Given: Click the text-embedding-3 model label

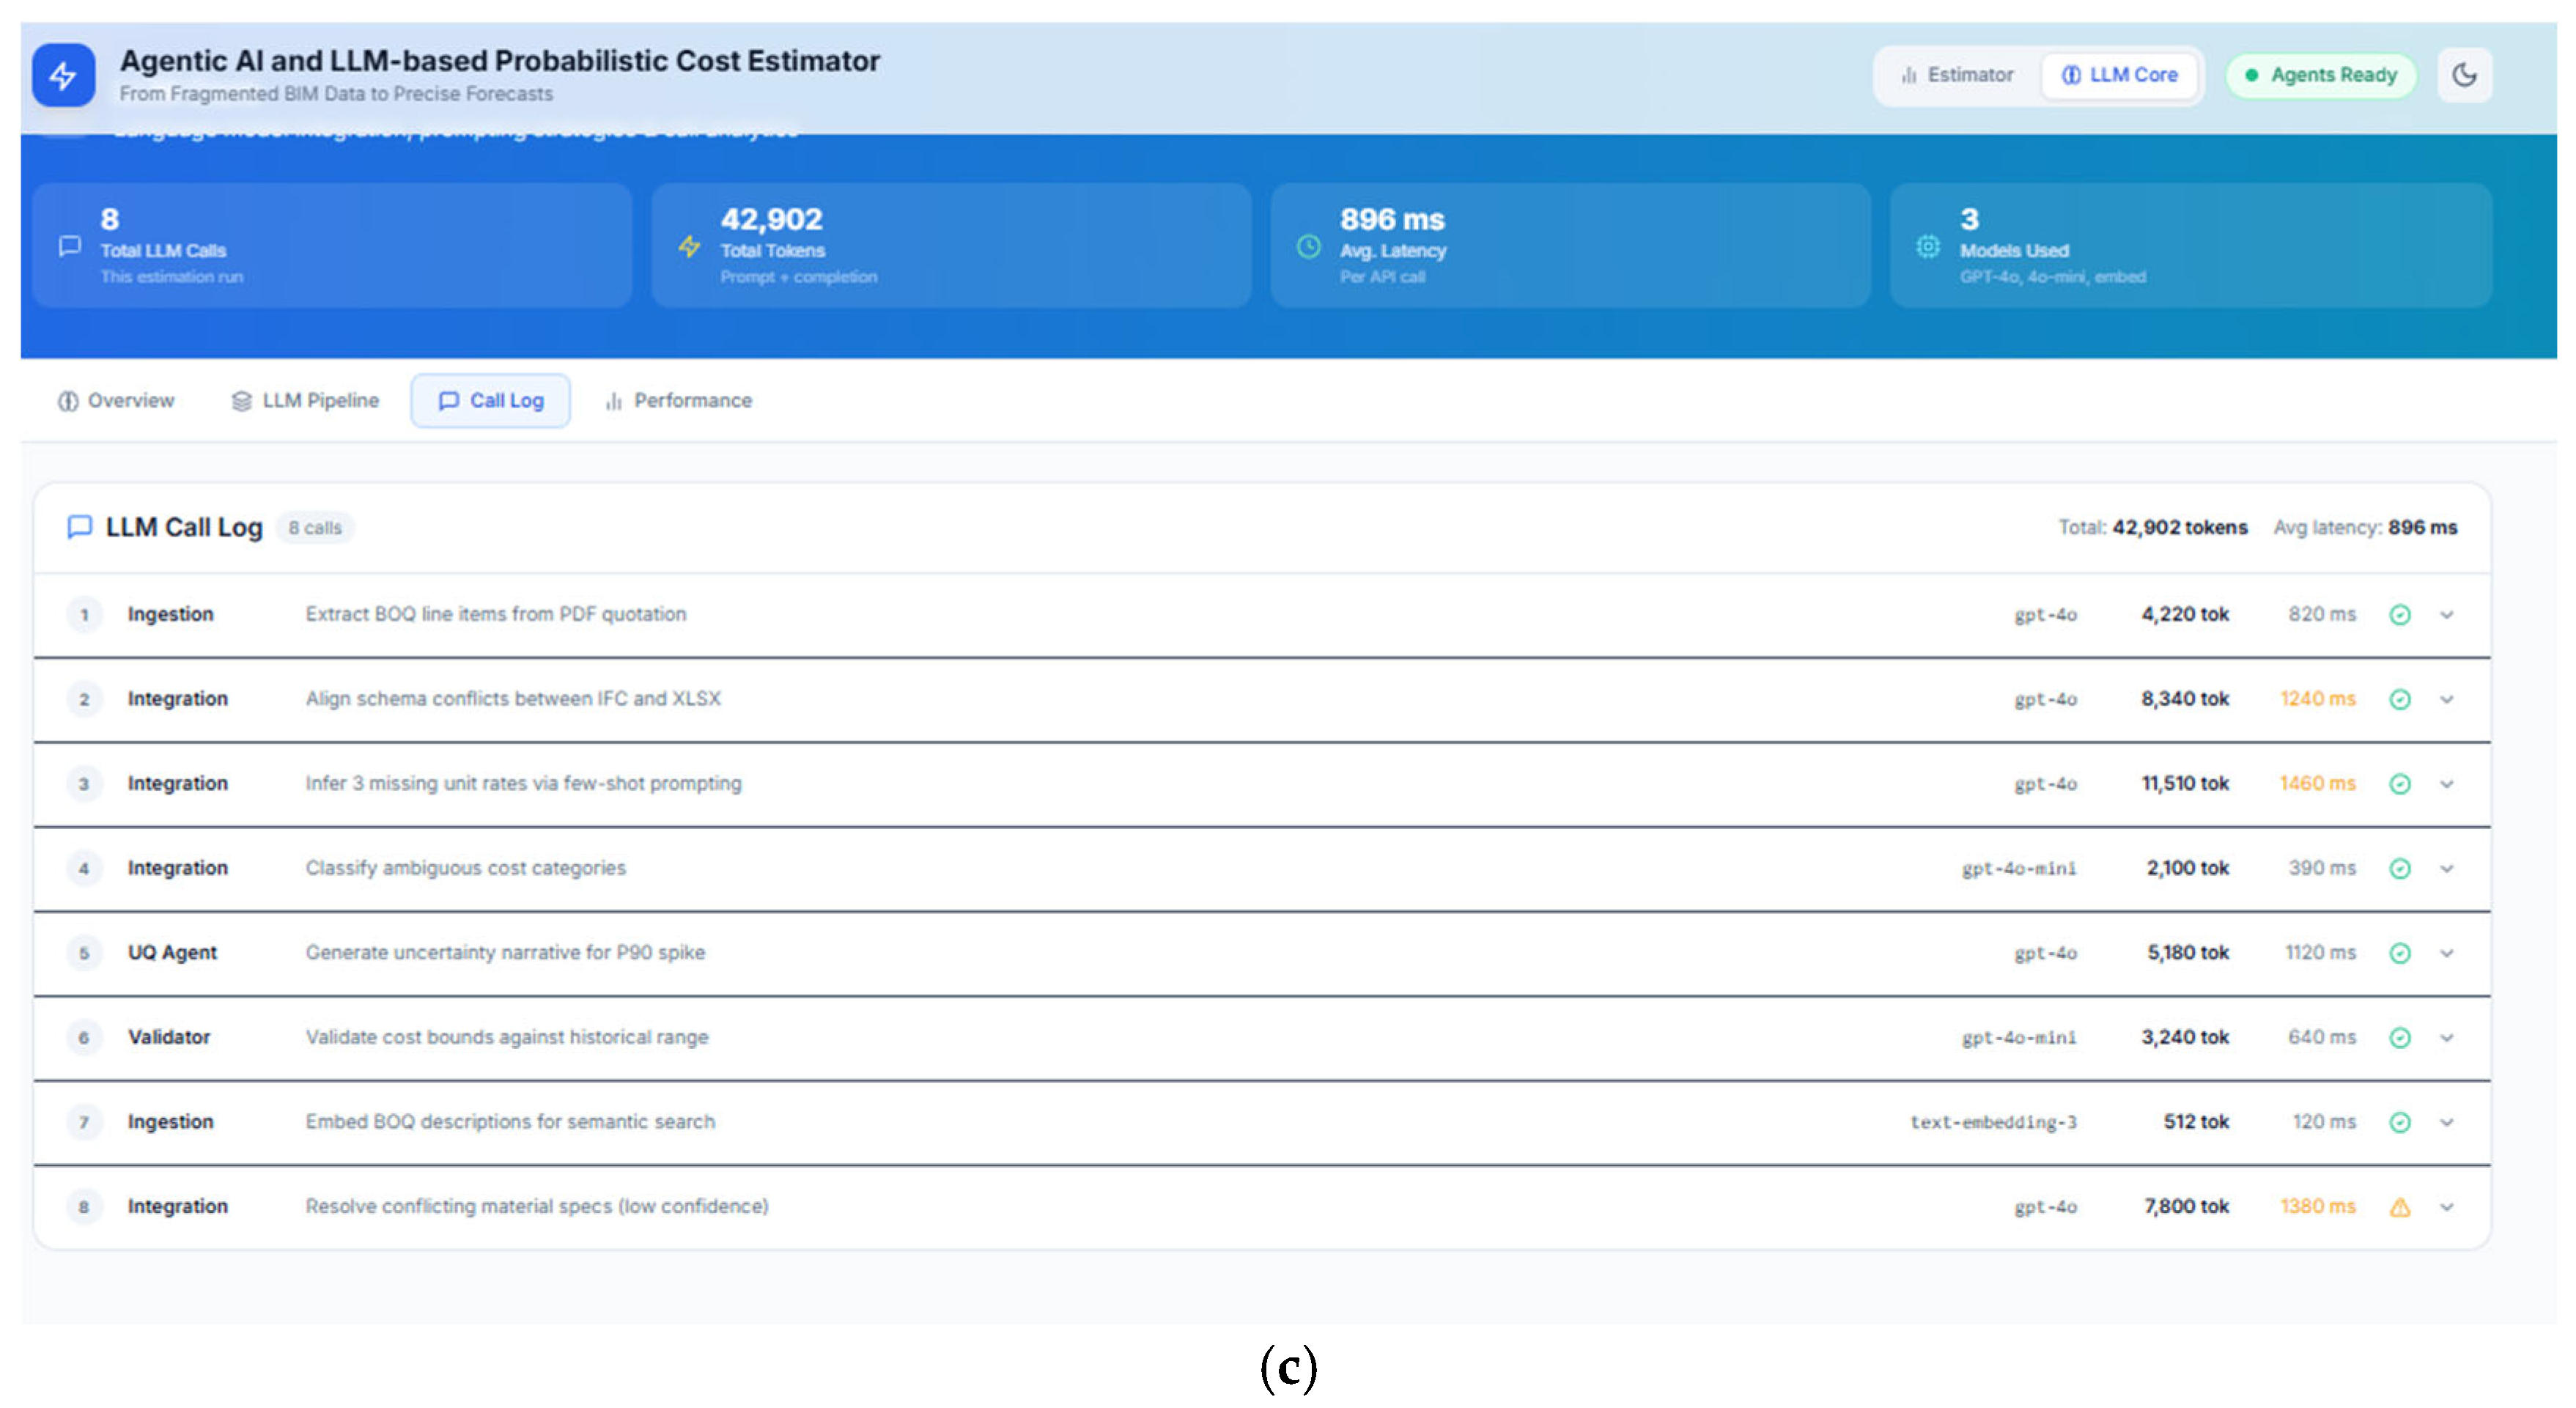Looking at the screenshot, I should pos(1993,1122).
